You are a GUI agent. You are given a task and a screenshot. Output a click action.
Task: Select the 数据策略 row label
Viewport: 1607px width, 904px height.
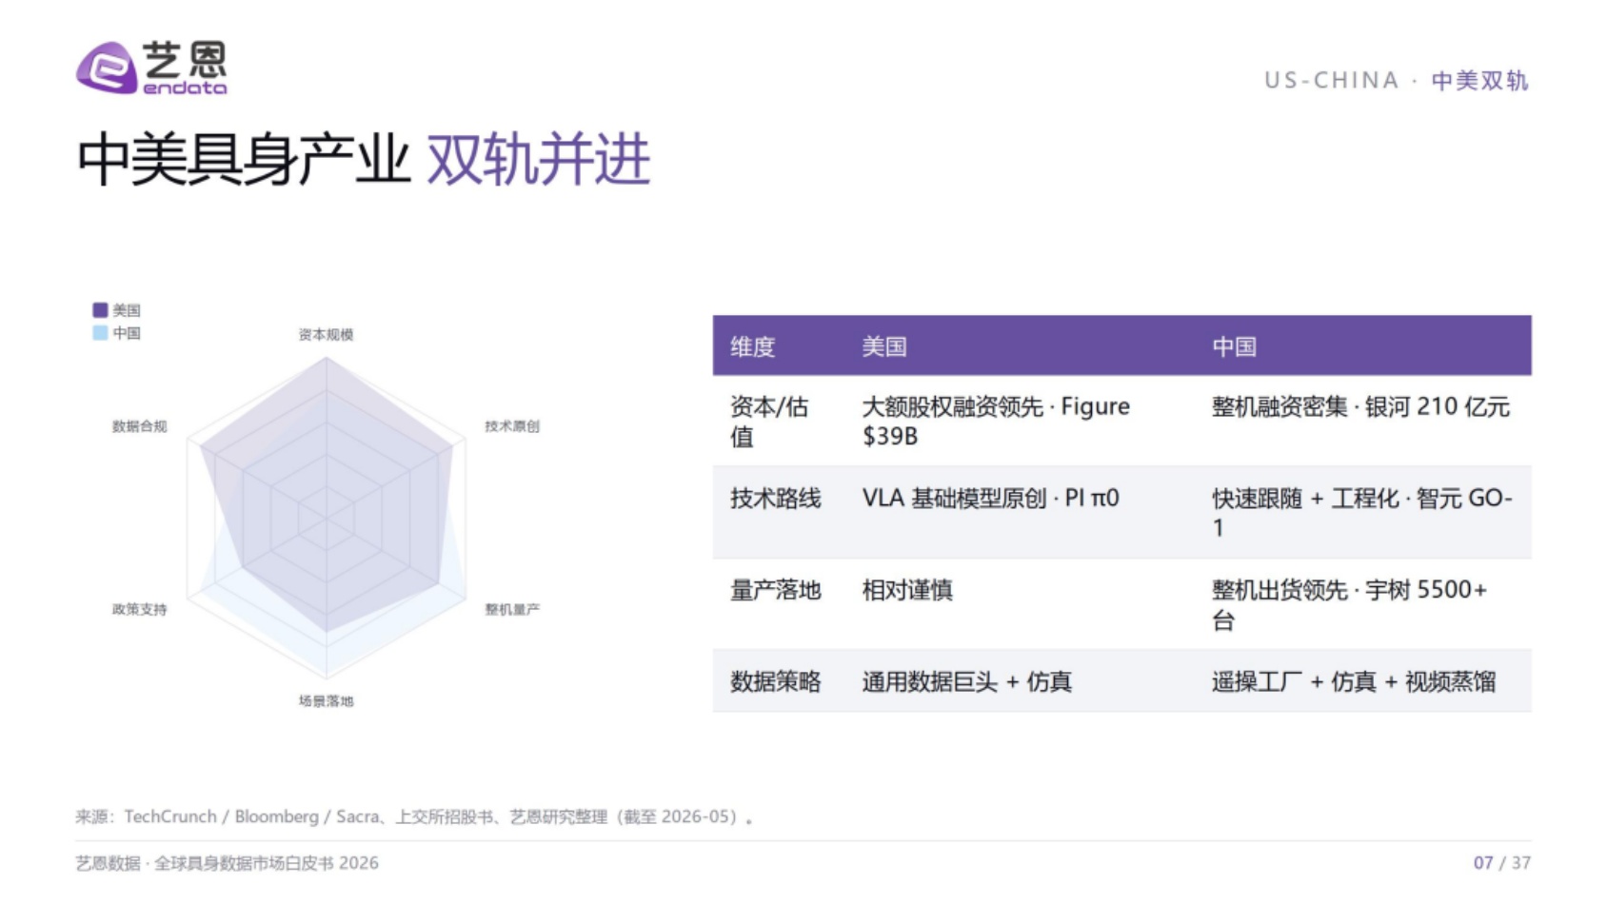coord(775,682)
